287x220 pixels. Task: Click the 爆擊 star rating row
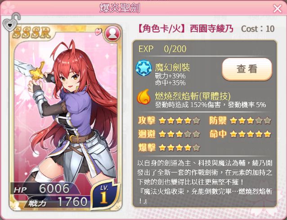pyautogui.click(x=169, y=148)
